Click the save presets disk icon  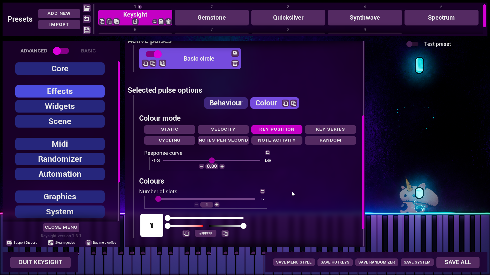click(x=87, y=30)
